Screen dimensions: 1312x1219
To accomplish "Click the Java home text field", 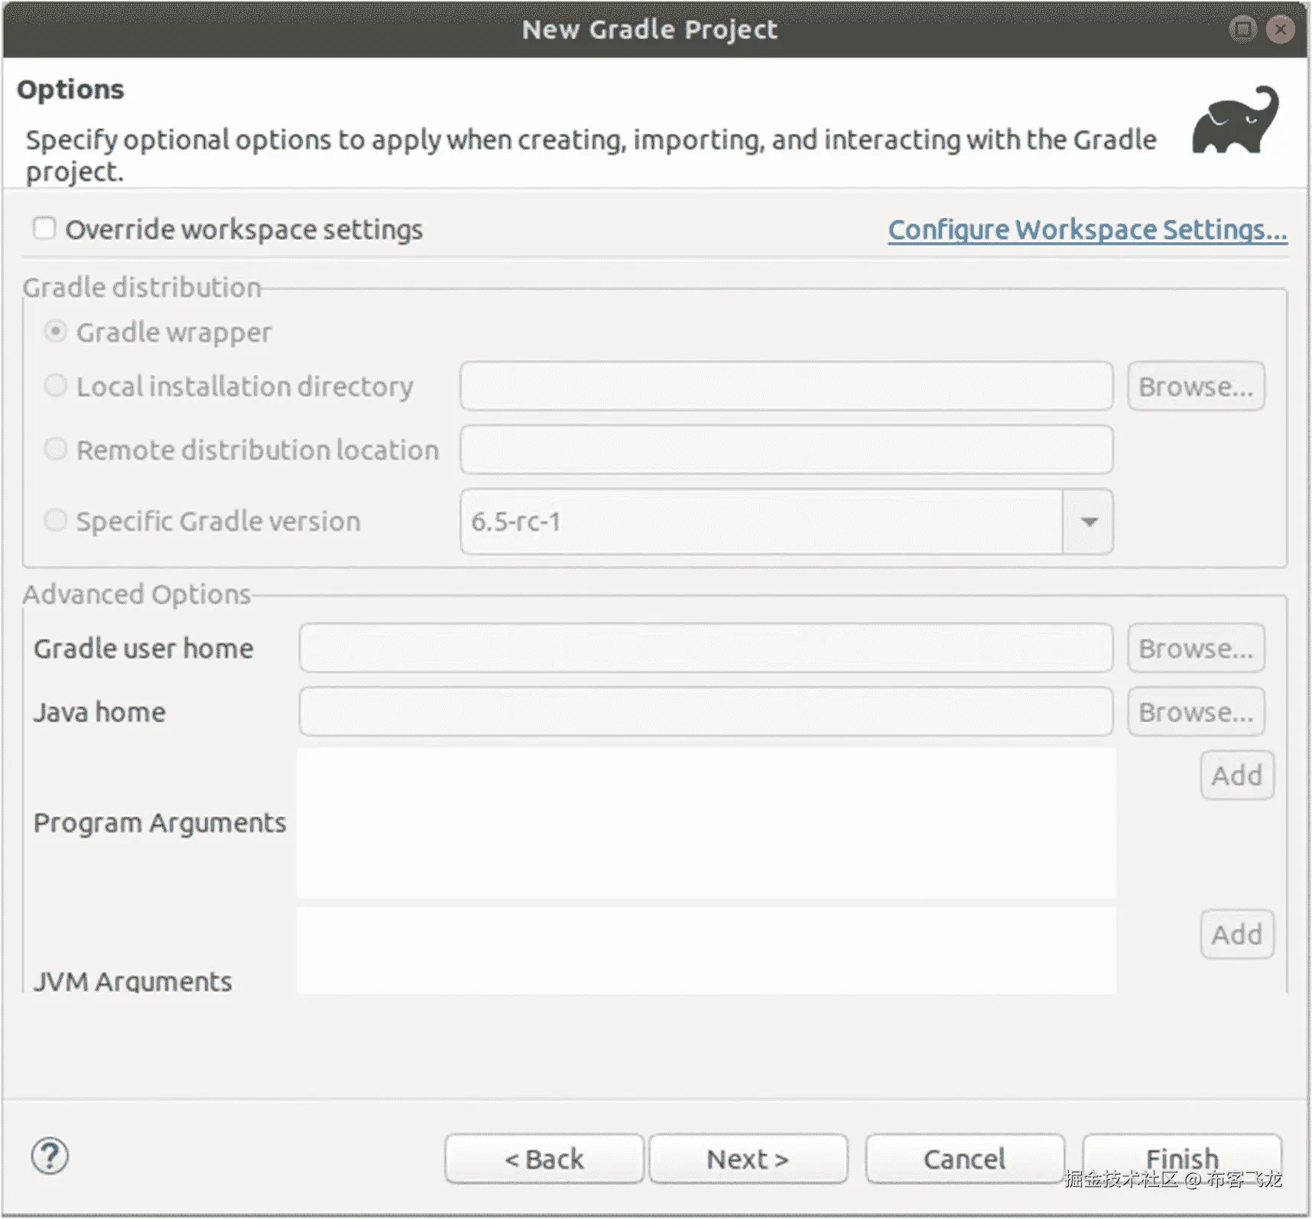I will (x=706, y=712).
